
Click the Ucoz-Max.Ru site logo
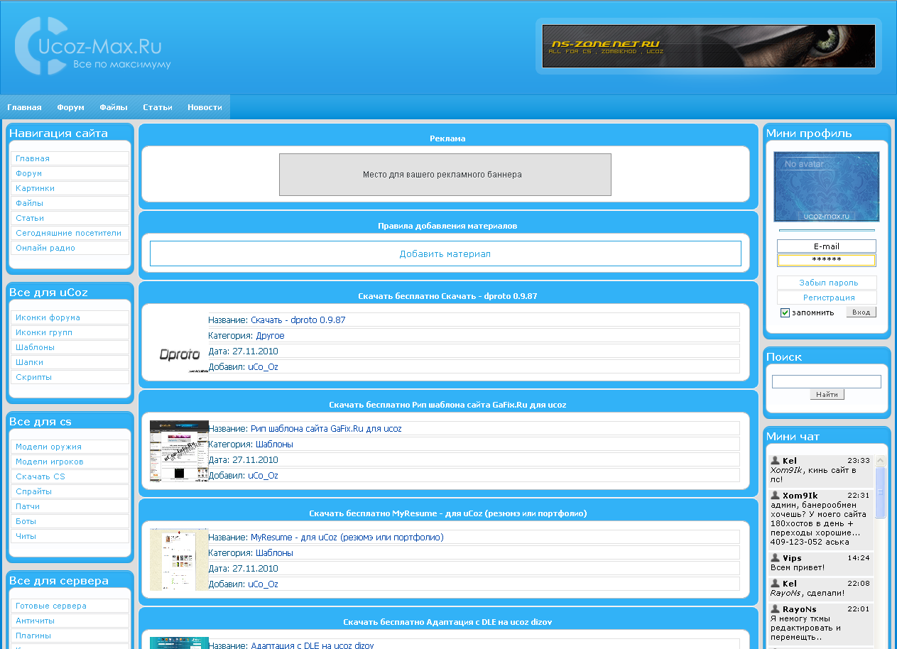pos(92,47)
